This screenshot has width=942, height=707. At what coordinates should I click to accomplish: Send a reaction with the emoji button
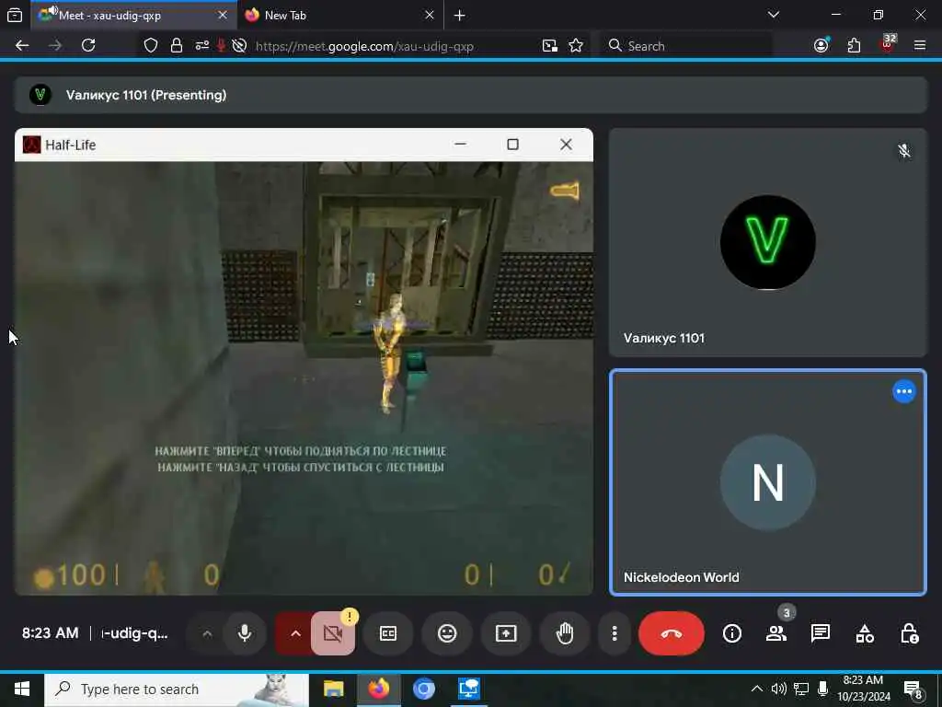click(447, 633)
